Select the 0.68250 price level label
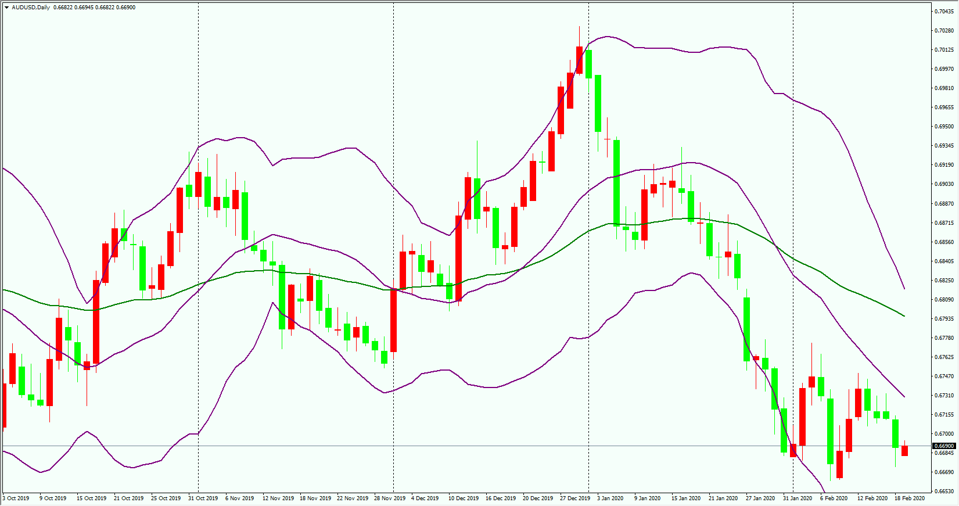959x506 pixels. pos(944,280)
